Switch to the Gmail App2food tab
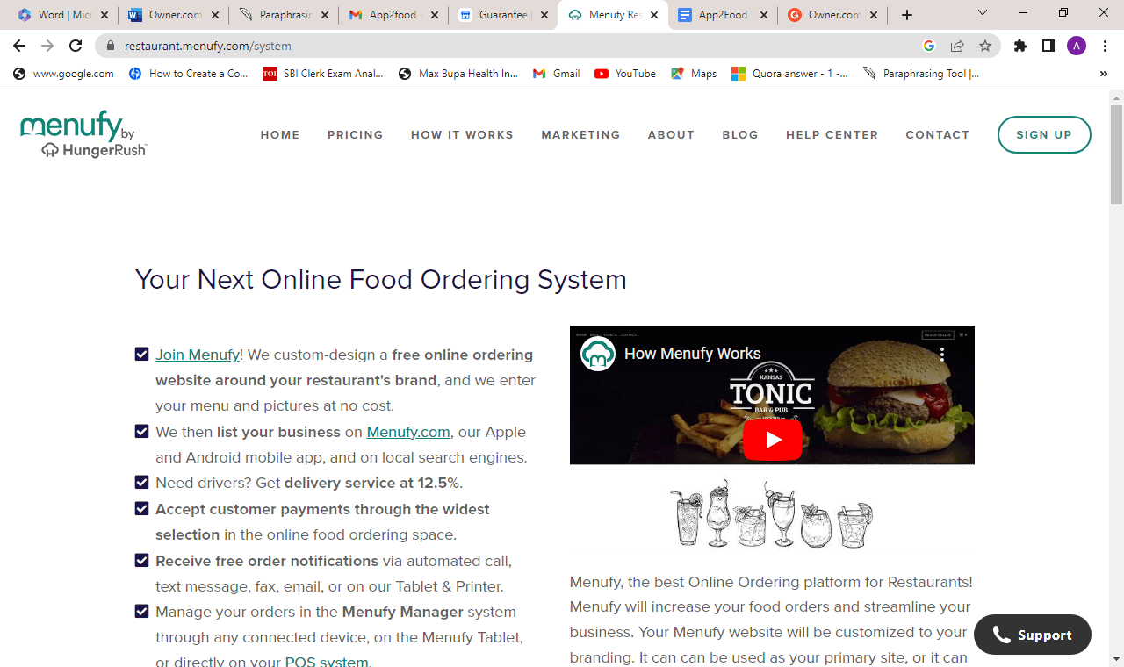The image size is (1124, 667). point(393,15)
